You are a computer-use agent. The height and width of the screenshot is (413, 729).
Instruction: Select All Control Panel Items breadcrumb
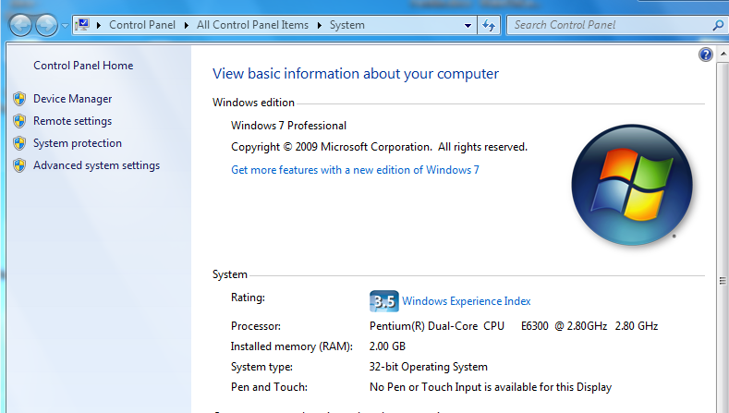pos(256,25)
